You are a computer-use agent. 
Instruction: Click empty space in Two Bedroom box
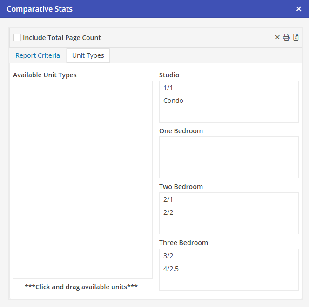(228, 226)
